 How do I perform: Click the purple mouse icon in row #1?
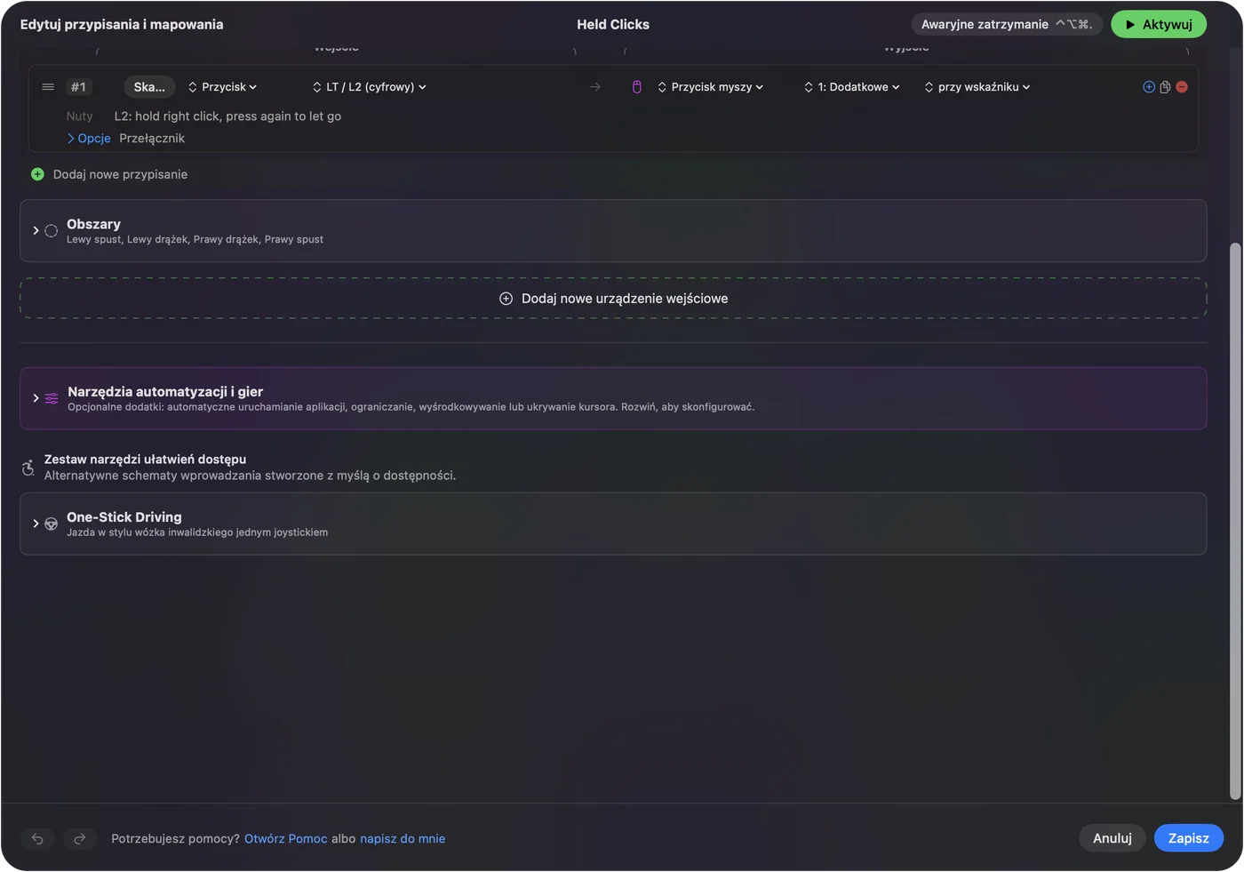636,87
